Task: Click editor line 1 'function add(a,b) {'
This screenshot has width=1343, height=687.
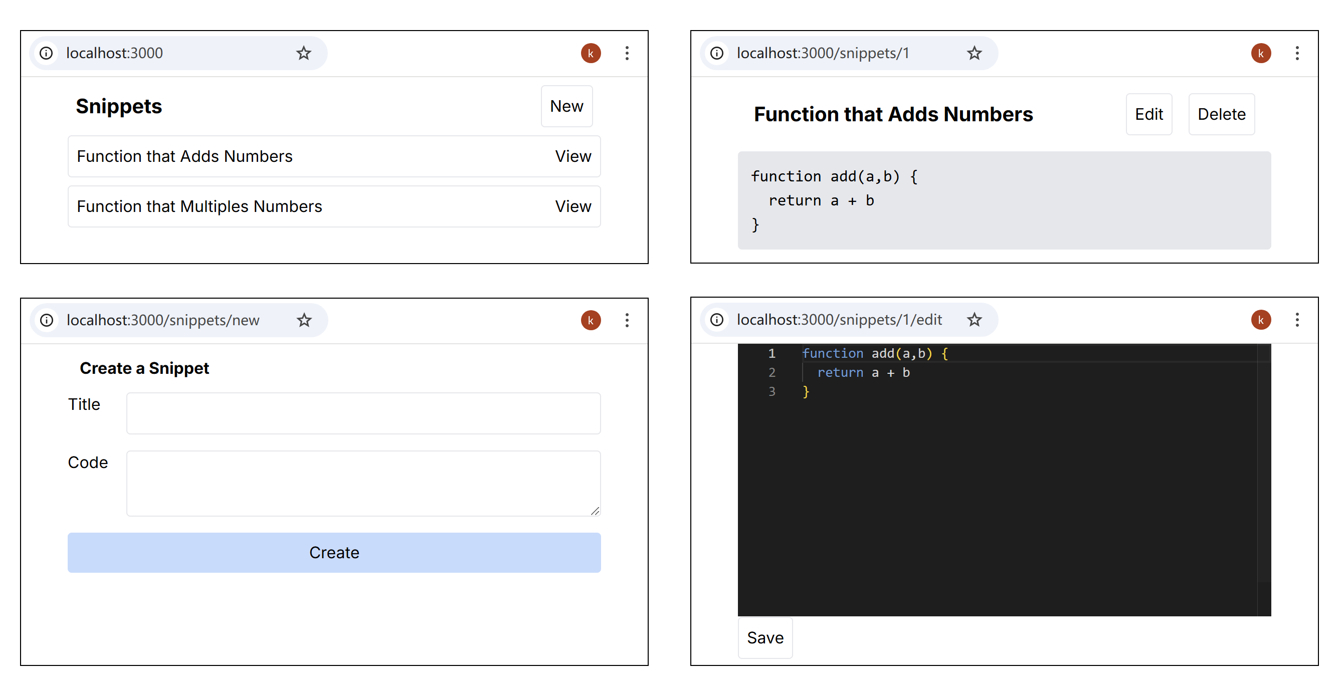Action: (875, 353)
